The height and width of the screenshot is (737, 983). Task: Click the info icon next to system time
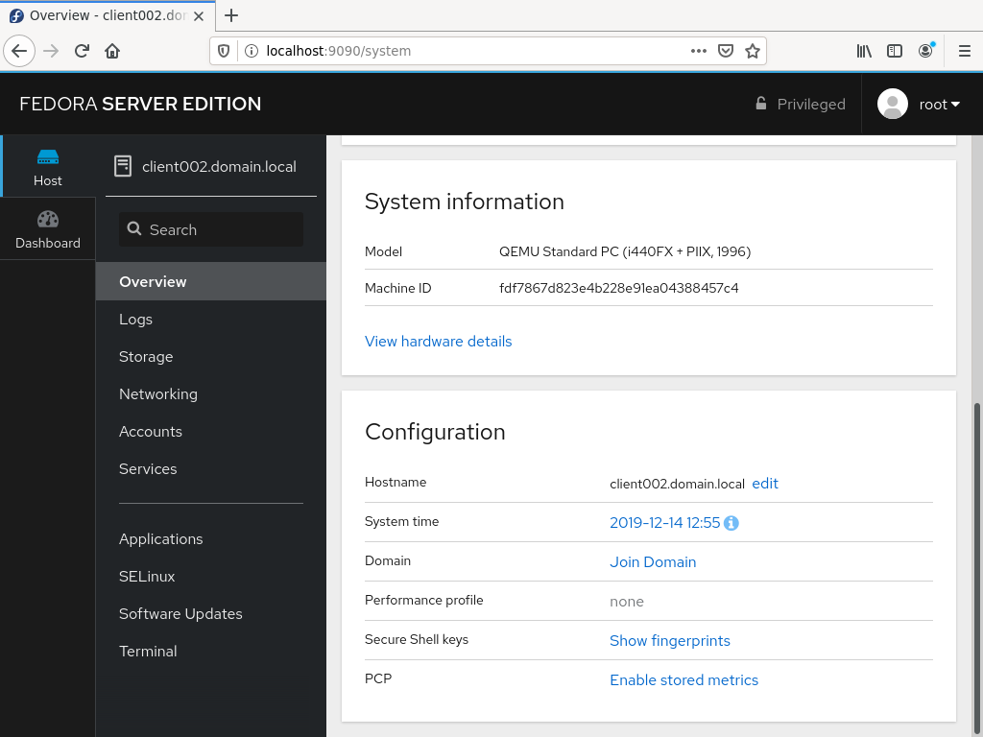(x=731, y=523)
